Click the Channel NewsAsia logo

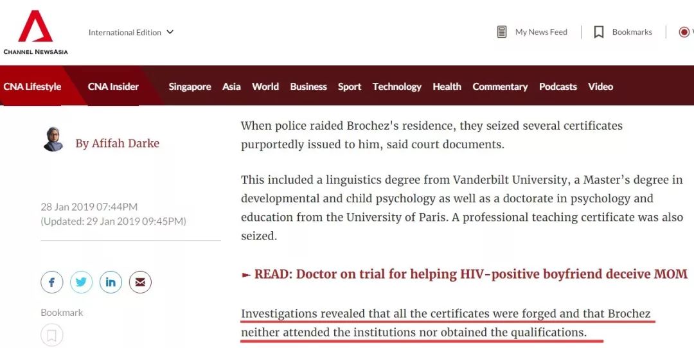click(x=35, y=32)
